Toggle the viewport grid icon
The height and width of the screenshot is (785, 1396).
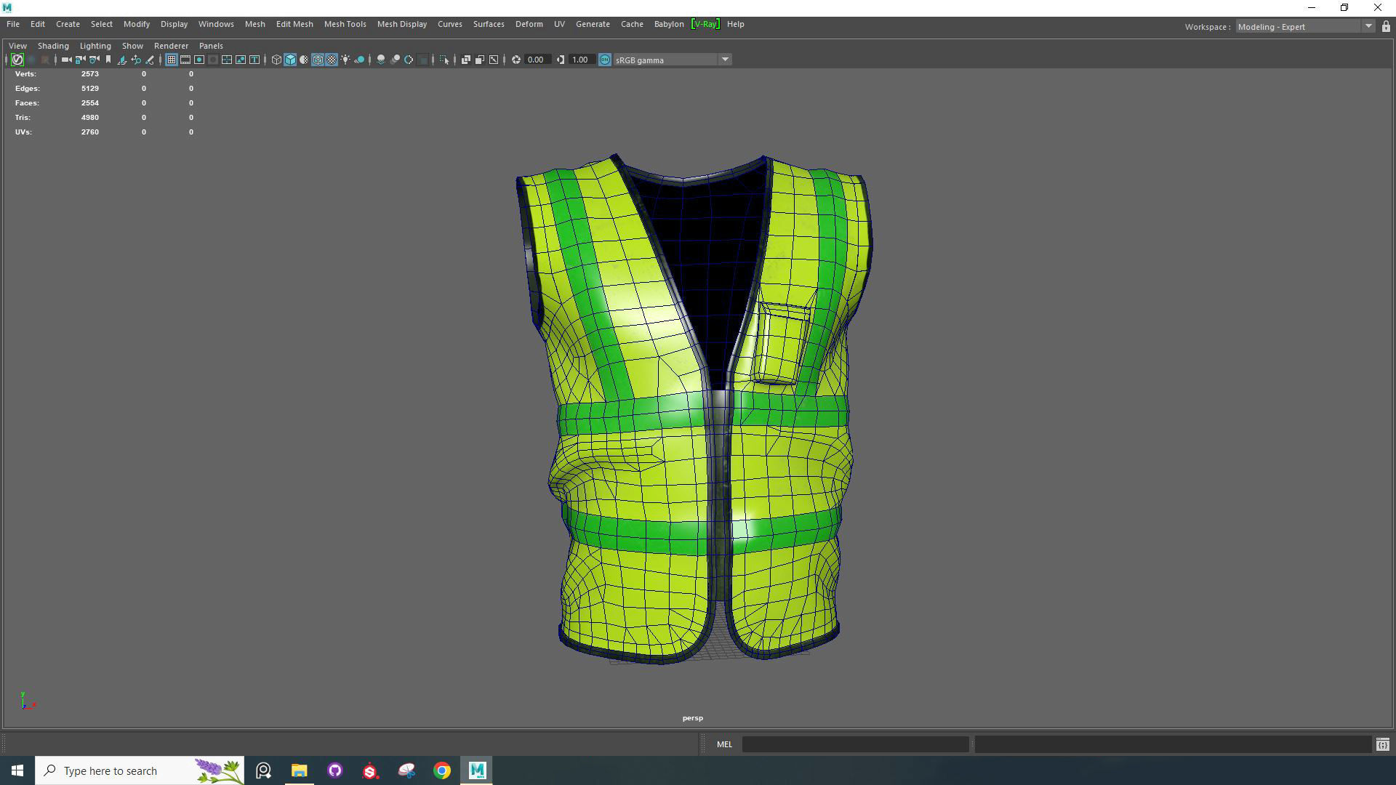click(x=171, y=60)
